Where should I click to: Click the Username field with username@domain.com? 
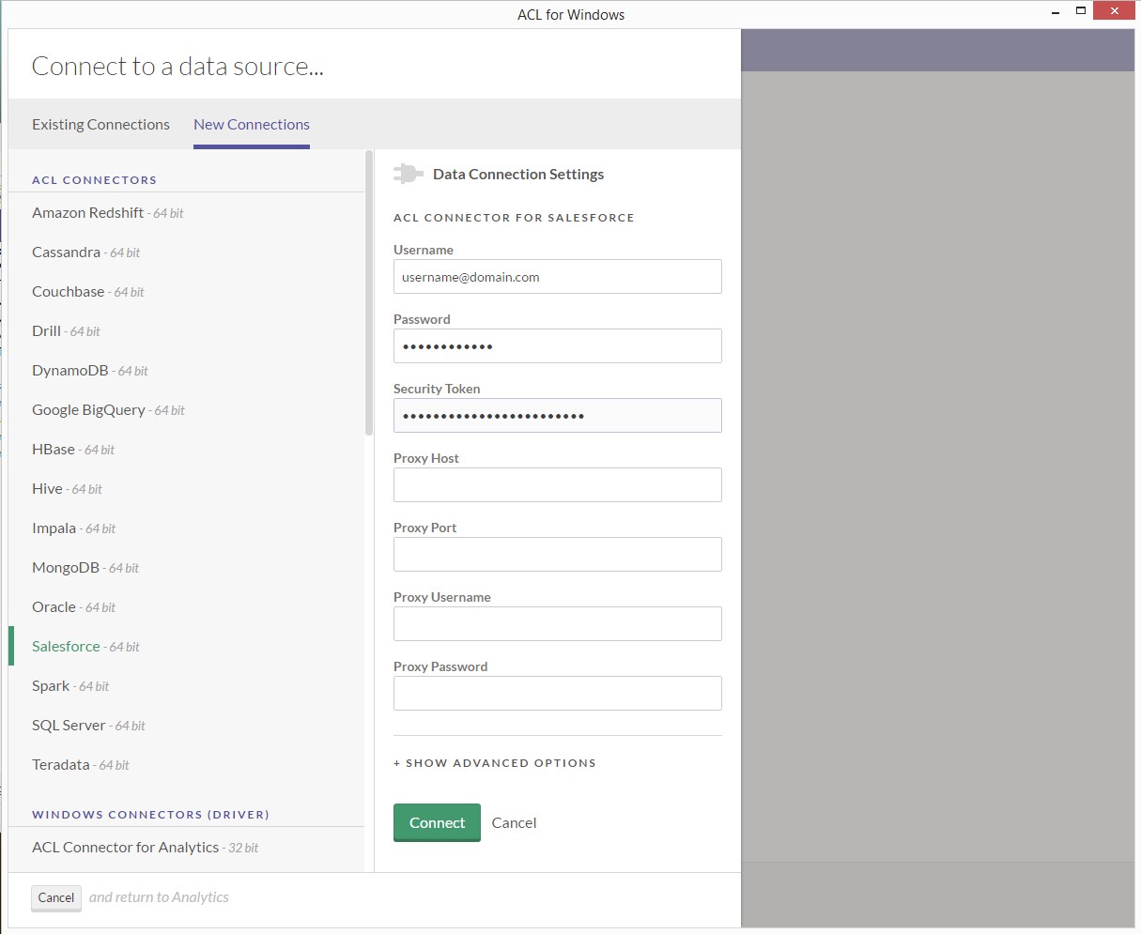point(557,276)
